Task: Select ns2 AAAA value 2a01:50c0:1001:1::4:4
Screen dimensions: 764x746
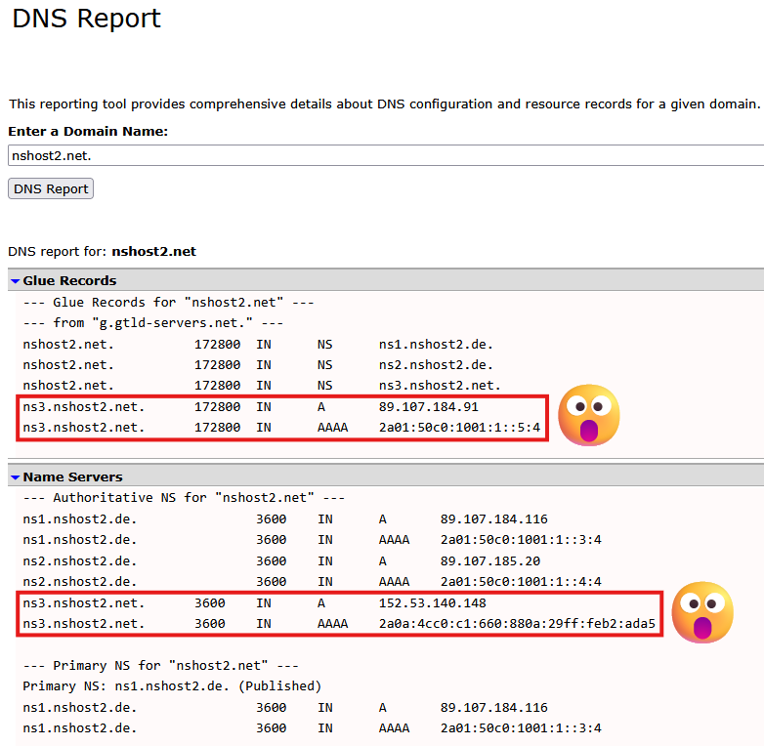Action: point(521,581)
